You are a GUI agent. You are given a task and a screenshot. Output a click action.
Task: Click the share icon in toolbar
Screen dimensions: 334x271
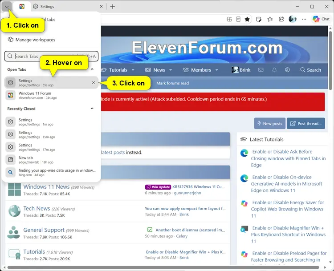[x=281, y=20]
